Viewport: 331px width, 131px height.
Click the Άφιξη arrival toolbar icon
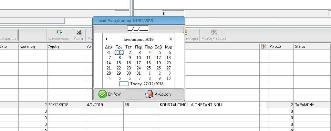point(79,35)
